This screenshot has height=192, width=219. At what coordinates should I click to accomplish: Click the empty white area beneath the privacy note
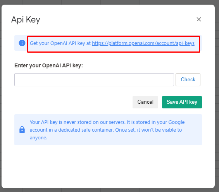(108, 166)
